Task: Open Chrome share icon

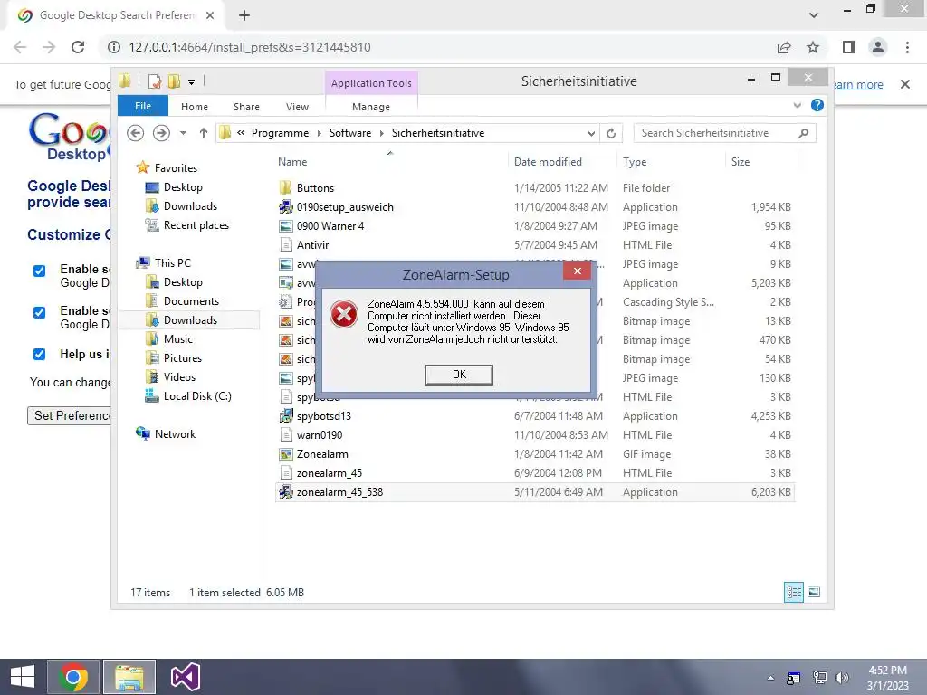Action: (x=784, y=47)
